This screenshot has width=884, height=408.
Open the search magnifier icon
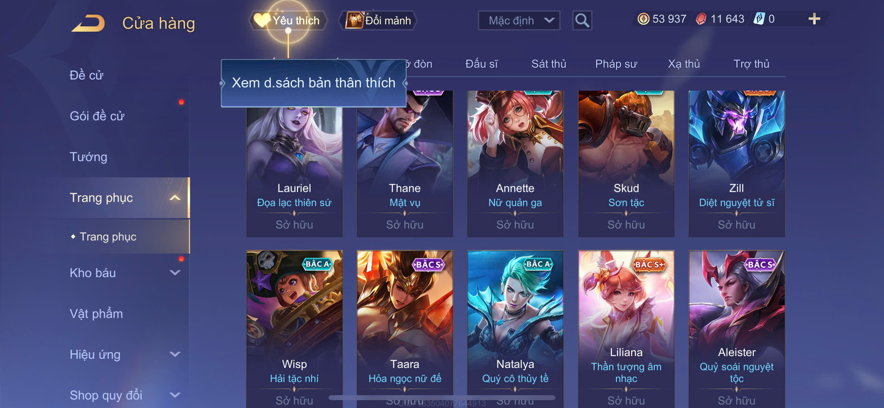tap(582, 21)
